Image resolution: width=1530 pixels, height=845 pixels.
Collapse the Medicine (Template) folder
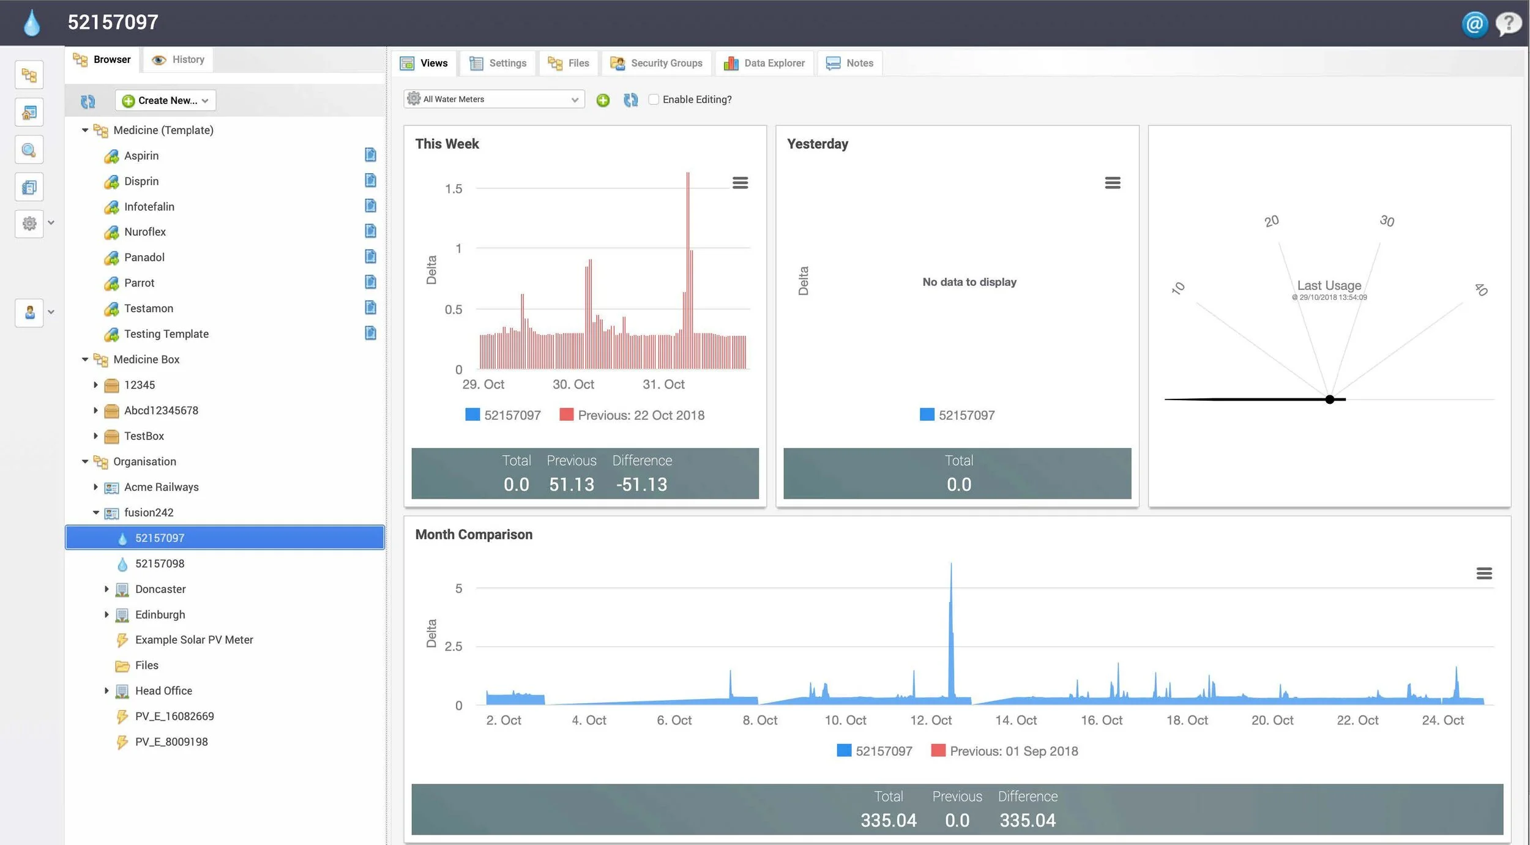pyautogui.click(x=85, y=130)
